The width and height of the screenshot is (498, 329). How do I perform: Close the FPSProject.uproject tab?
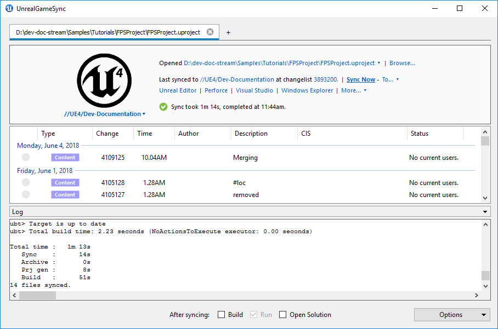[210, 32]
